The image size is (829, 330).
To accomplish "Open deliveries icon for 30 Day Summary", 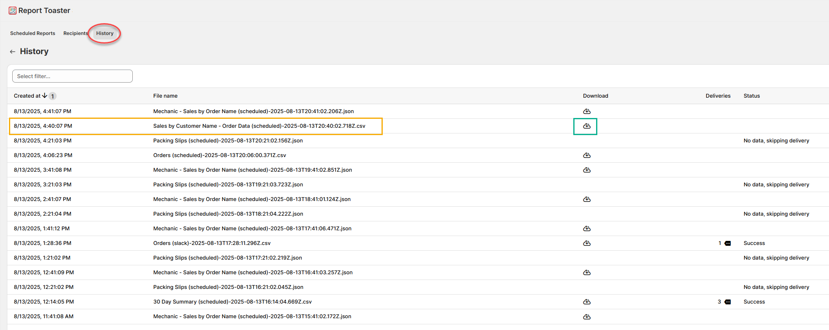I will pyautogui.click(x=728, y=302).
